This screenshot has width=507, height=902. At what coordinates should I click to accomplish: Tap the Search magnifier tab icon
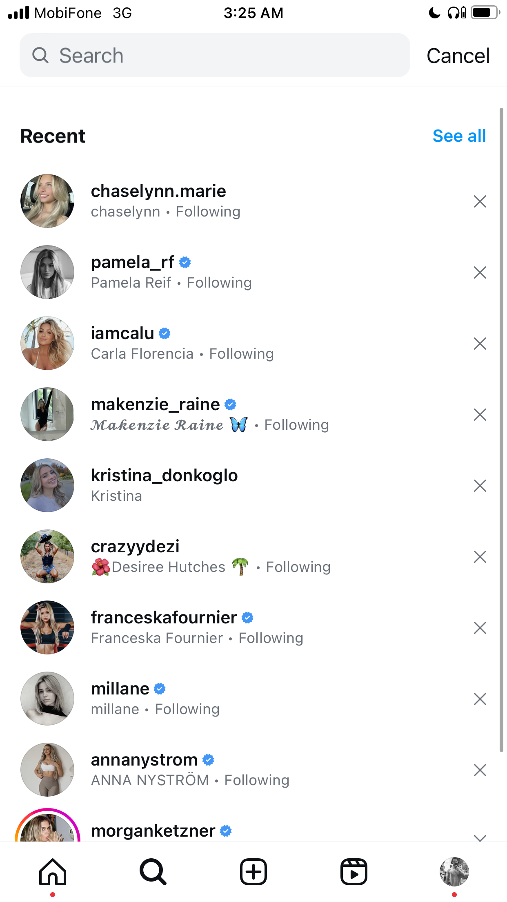[x=153, y=872]
